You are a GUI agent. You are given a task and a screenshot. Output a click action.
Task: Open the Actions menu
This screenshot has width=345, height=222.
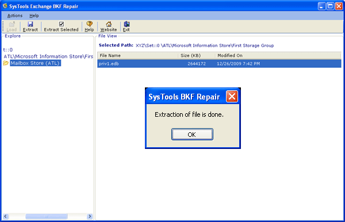15,16
